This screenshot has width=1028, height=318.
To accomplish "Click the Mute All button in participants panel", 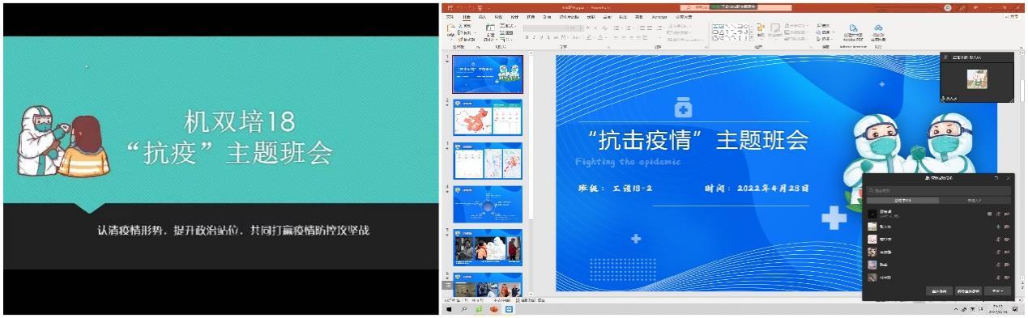I will [x=939, y=290].
